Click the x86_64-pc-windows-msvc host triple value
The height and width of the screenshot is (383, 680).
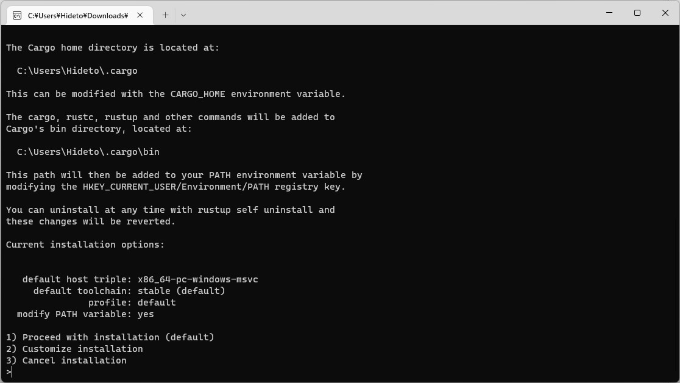click(198, 279)
